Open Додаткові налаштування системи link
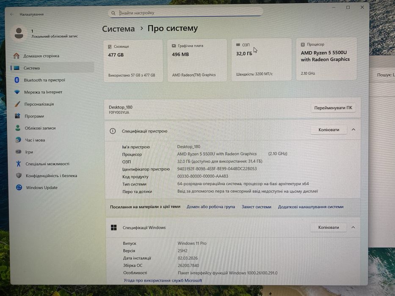The height and width of the screenshot is (296, 395). pos(311,207)
